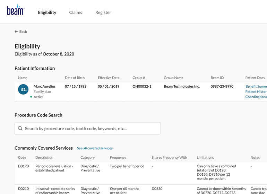Click the D0330 shared frequency code
Viewport: 267px width, 194px height.
pos(157,189)
